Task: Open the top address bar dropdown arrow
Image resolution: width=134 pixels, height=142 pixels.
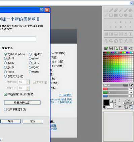Action: tap(132, 3)
